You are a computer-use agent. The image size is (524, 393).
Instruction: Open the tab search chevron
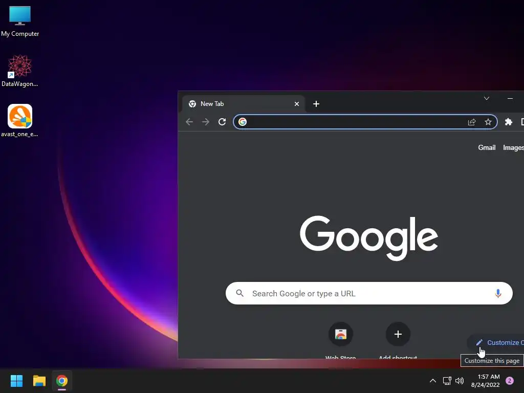coord(487,98)
